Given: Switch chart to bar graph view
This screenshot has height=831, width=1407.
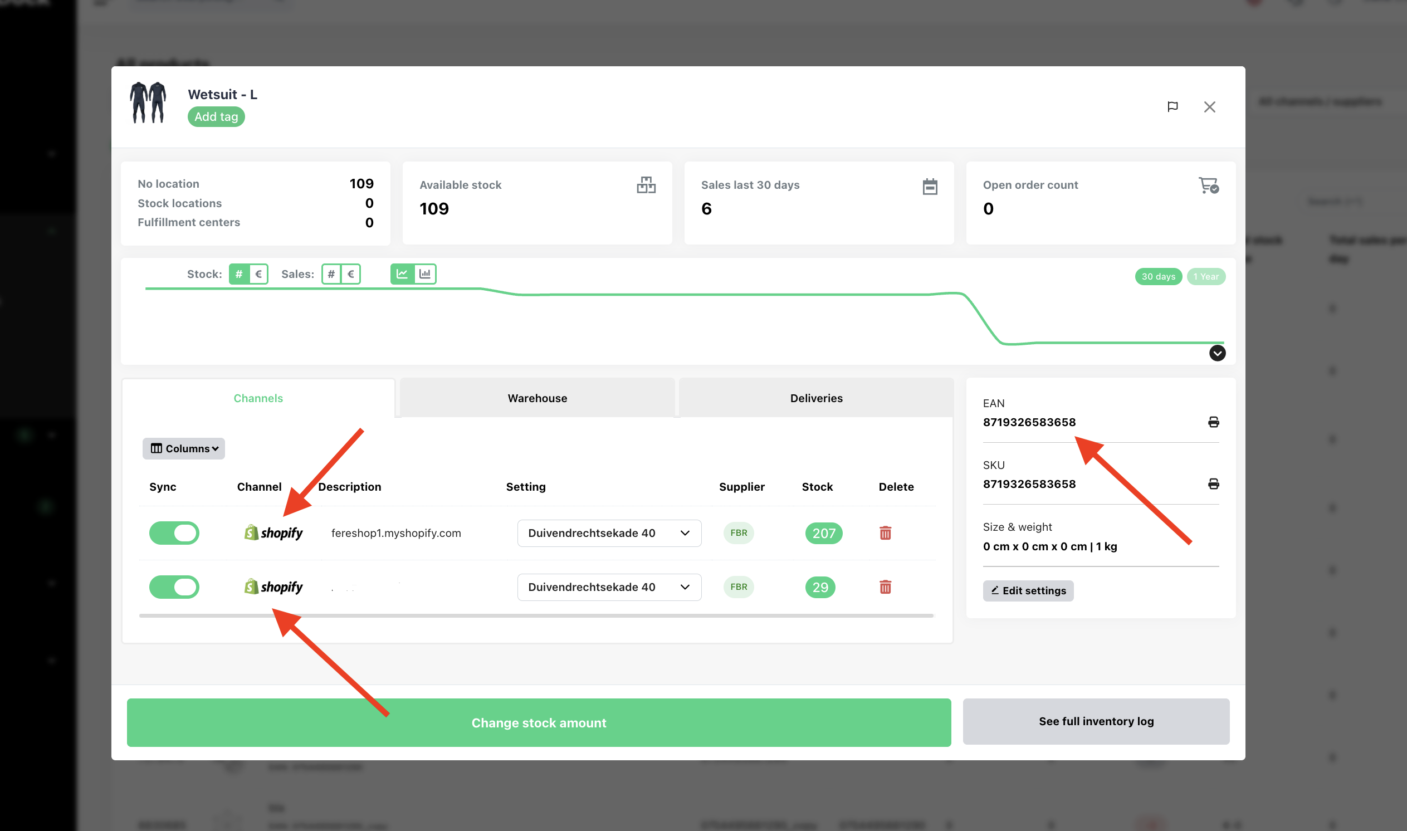Looking at the screenshot, I should pyautogui.click(x=425, y=274).
